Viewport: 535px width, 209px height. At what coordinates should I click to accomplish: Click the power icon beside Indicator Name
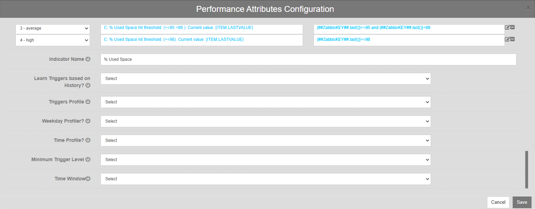pos(88,59)
